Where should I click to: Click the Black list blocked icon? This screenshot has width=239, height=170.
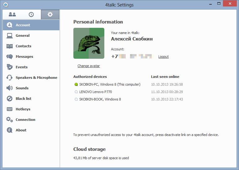pyautogui.click(x=10, y=99)
